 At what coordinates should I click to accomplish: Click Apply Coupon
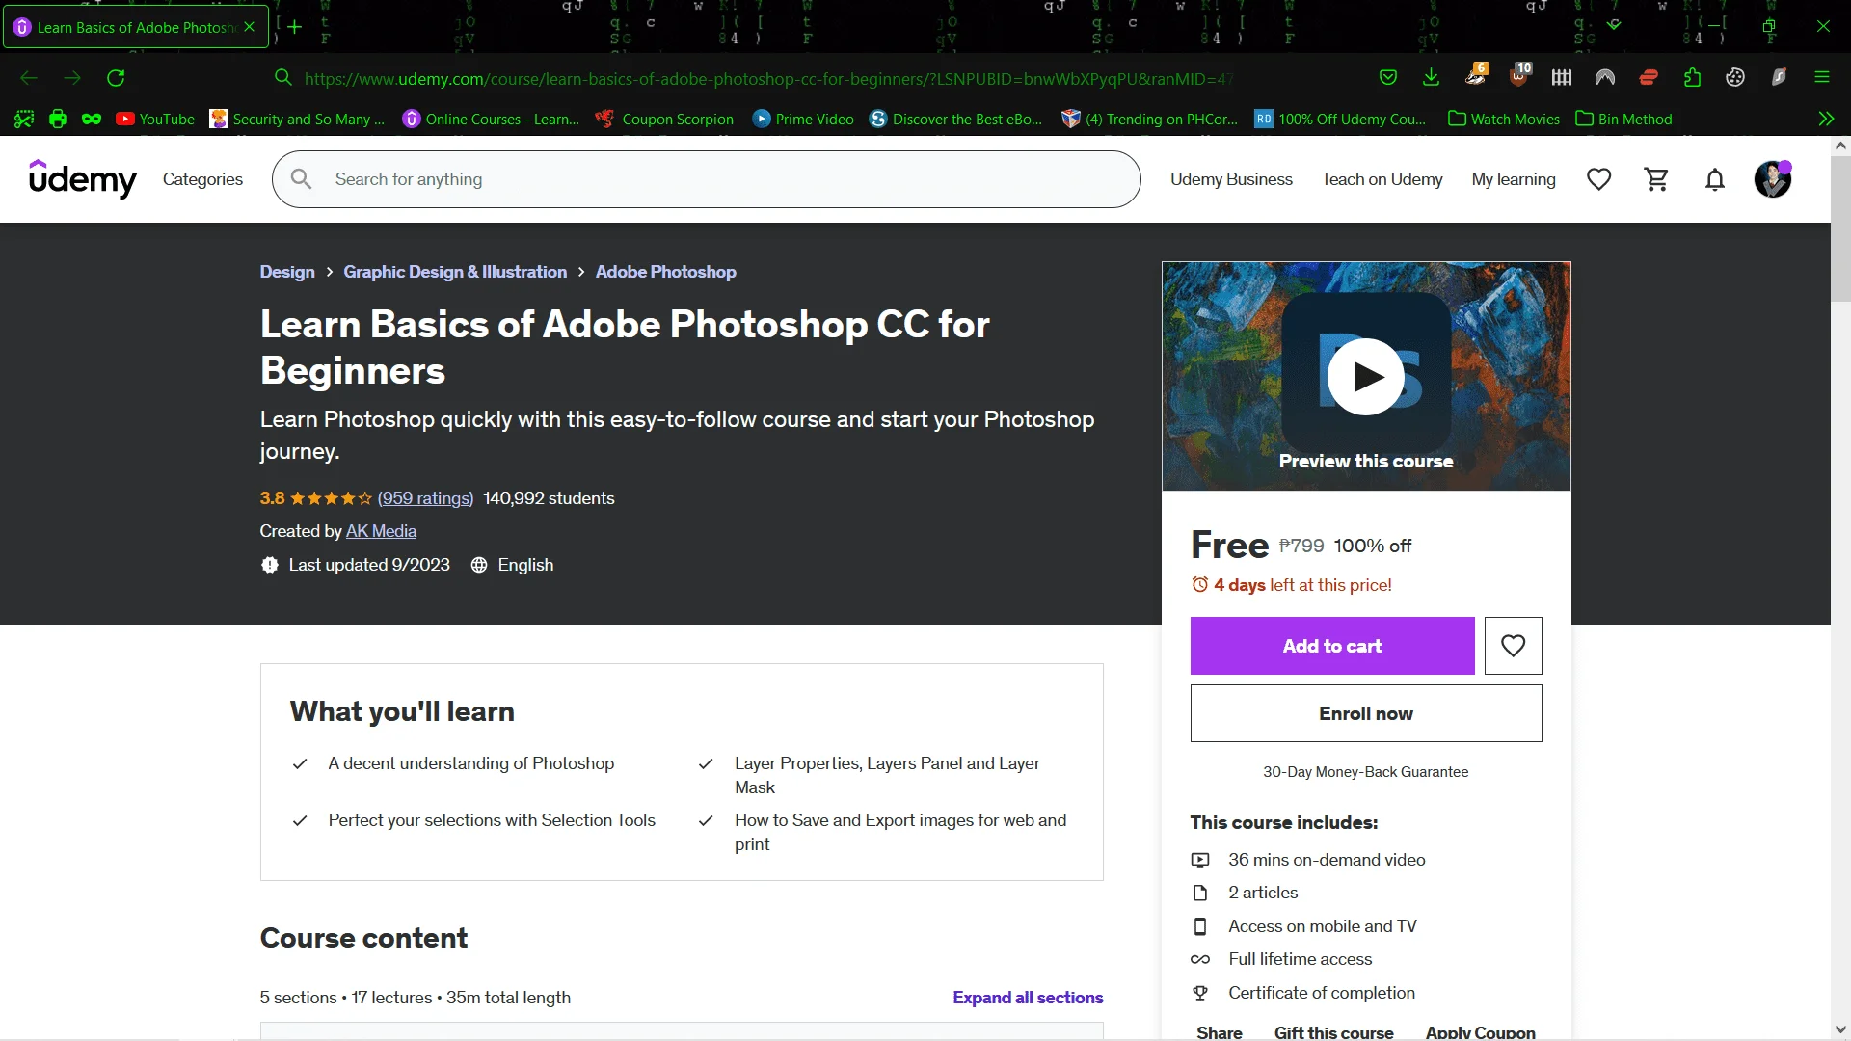click(1480, 1032)
